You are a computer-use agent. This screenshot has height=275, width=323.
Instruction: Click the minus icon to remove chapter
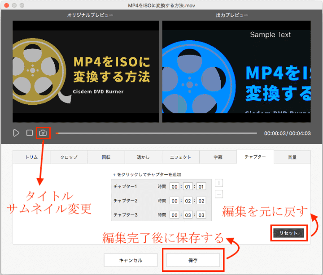(219, 194)
